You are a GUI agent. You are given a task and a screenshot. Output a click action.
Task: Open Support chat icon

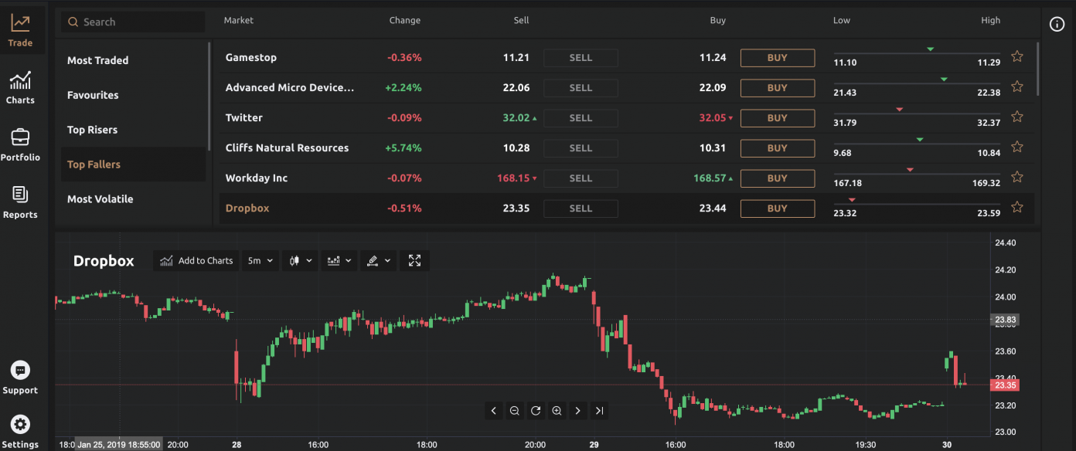coord(21,371)
